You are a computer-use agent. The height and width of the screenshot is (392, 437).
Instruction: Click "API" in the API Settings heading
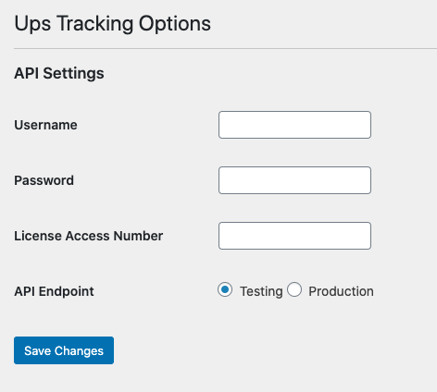(x=26, y=73)
